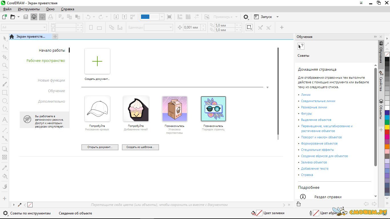
Task: Click the New document icon in toolbar
Action: [4, 17]
